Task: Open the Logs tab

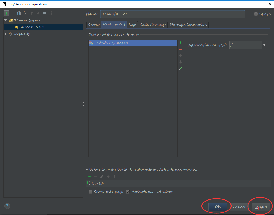Action: point(133,25)
